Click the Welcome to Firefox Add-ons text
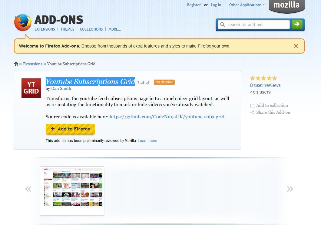 click(49, 46)
